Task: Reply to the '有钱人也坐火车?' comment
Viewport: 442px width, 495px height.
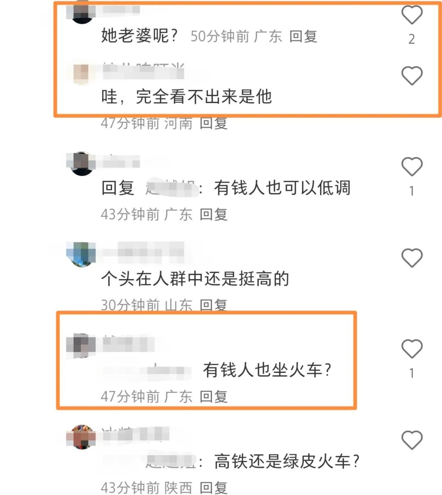Action: coord(213,396)
